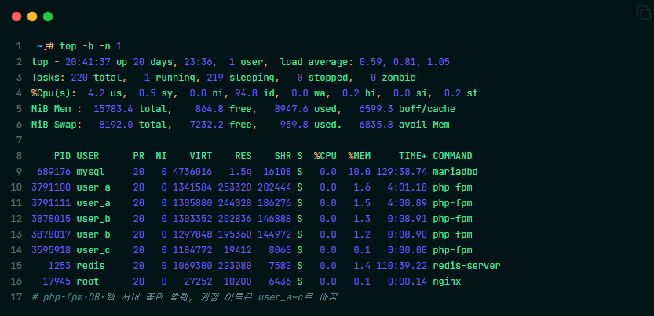Select the mariadbd time 129:38.74
Viewport: 654px width, 316px height.
point(402,172)
